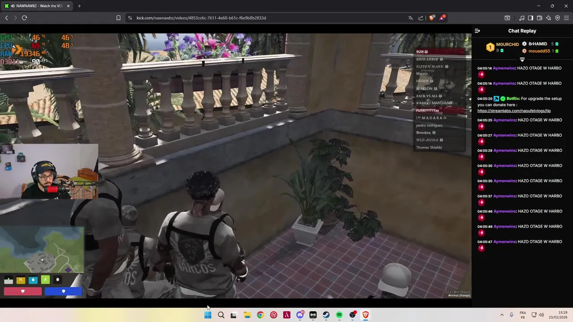573x322 pixels.
Task: Open the Discord taskbar icon
Action: tap(300, 315)
